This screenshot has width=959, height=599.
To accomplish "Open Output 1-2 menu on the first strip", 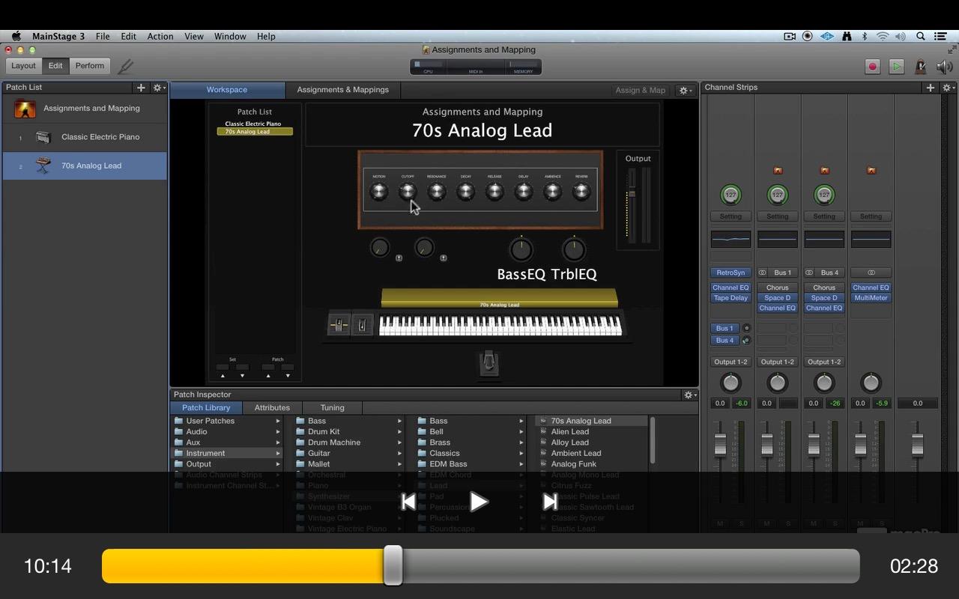I will (x=730, y=362).
